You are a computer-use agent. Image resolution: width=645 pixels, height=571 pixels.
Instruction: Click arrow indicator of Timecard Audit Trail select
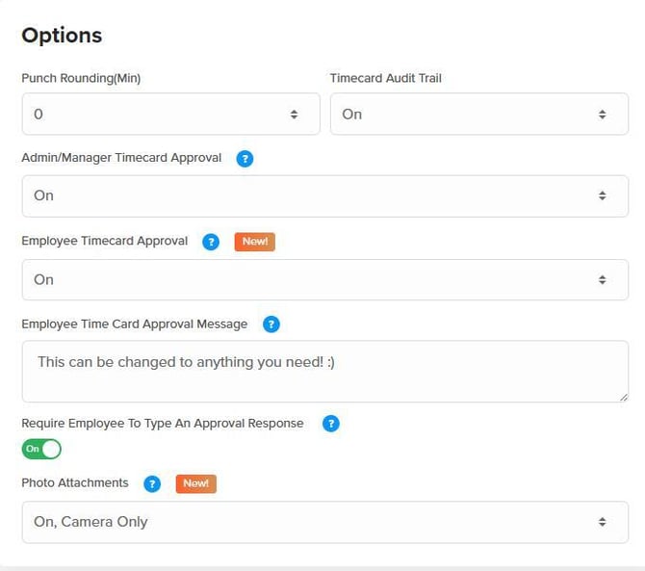click(x=602, y=114)
